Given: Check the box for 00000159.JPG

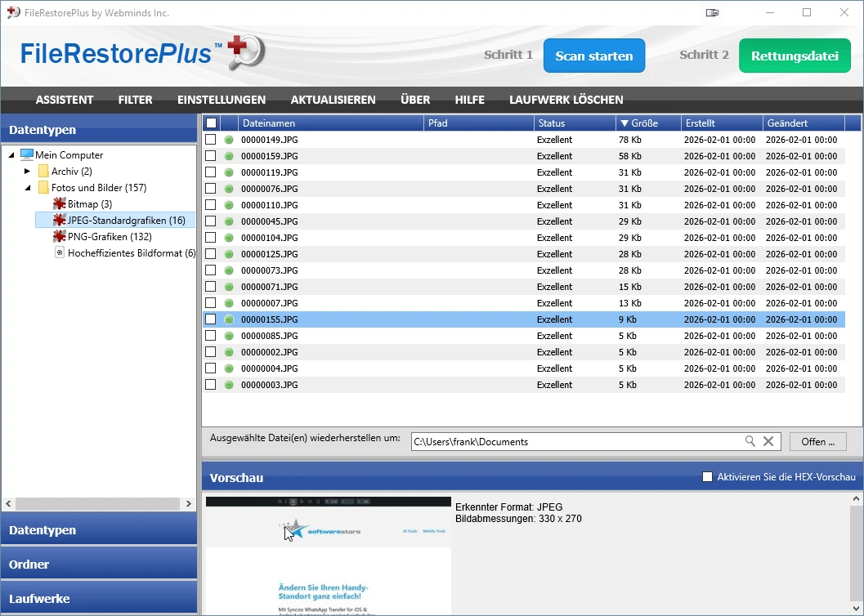Looking at the screenshot, I should pyautogui.click(x=211, y=156).
